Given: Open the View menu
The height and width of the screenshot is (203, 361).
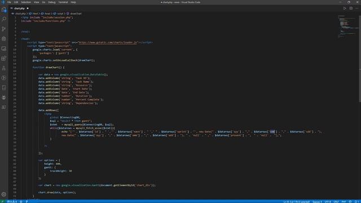Looking at the screenshot, I should point(36,2).
